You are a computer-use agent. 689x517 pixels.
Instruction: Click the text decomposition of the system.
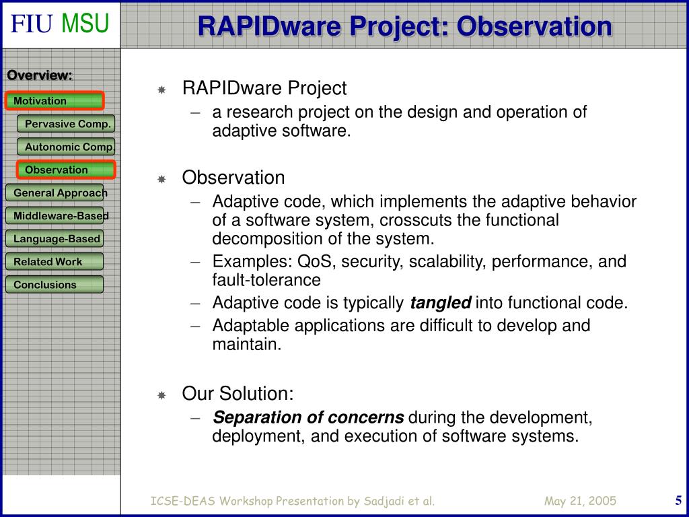tap(323, 239)
